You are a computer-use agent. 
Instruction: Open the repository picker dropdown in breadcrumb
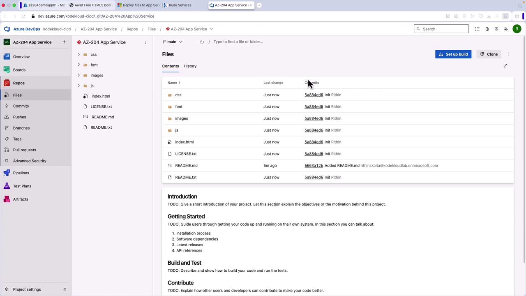tap(211, 29)
